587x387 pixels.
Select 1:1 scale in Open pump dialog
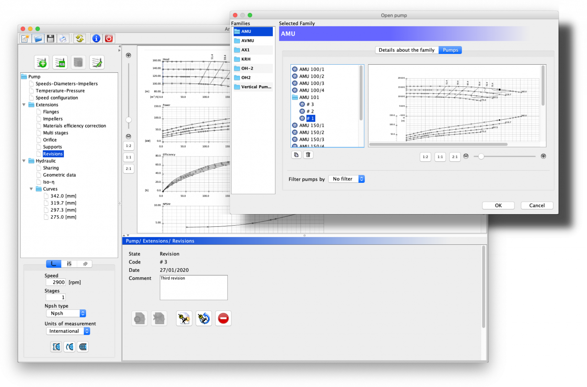pyautogui.click(x=440, y=157)
